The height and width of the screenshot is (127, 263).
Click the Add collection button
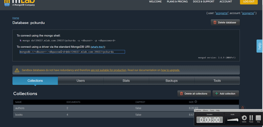pos(226,94)
